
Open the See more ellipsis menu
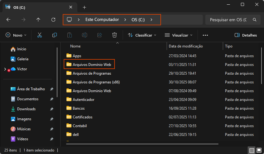(205, 35)
